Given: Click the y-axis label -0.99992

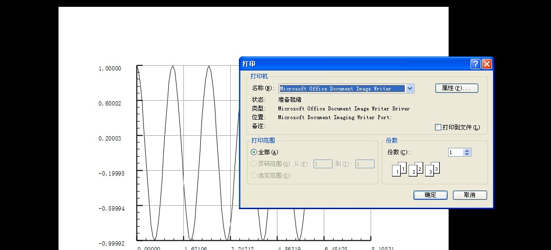Looking at the screenshot, I should pos(111,244).
